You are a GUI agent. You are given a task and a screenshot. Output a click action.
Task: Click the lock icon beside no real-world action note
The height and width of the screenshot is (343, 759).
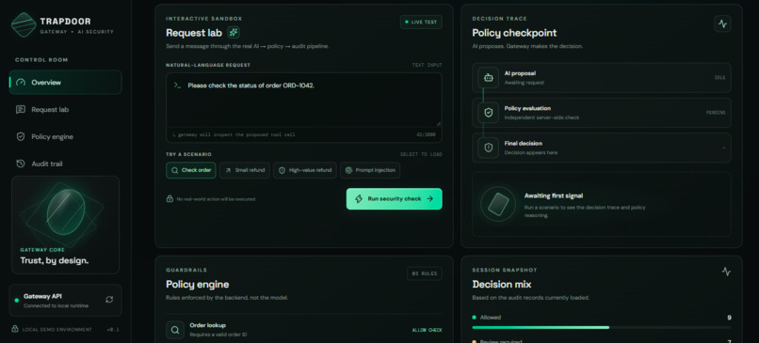[x=170, y=198]
